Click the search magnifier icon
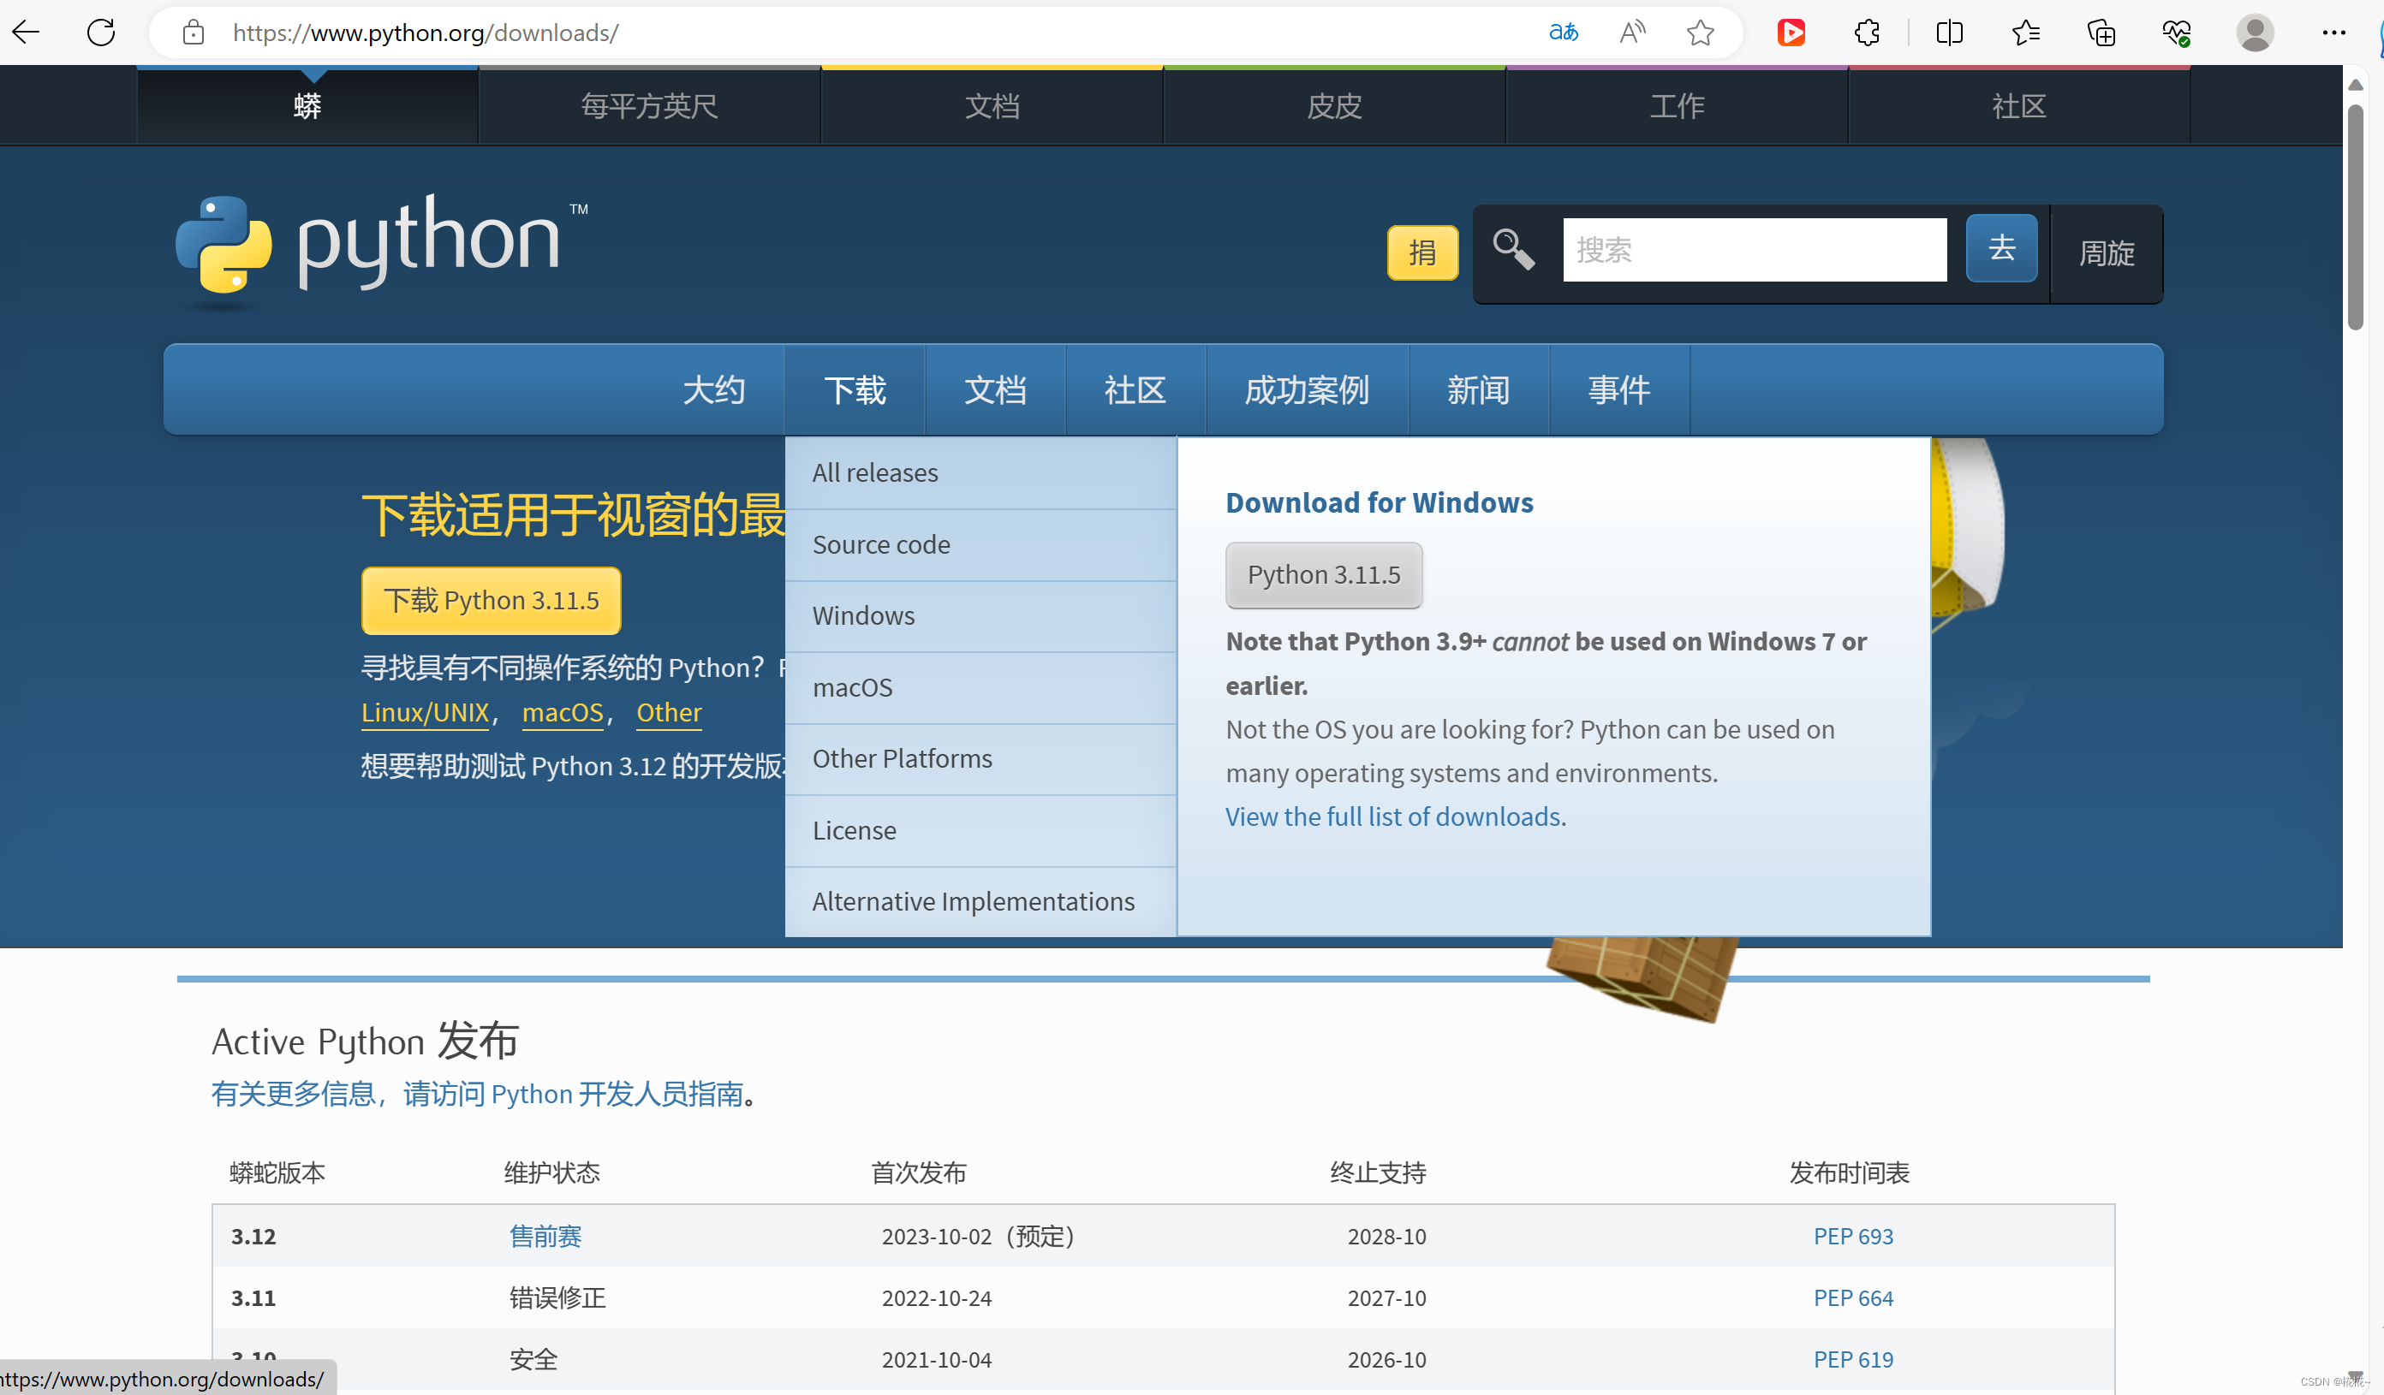Image resolution: width=2384 pixels, height=1395 pixels. [1514, 250]
